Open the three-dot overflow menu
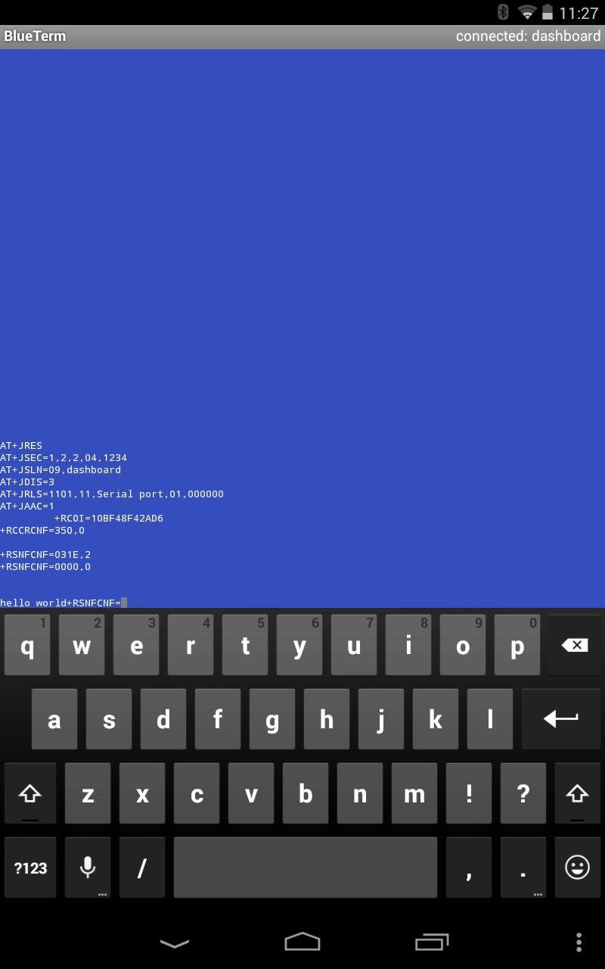Viewport: 605px width, 969px height. click(x=579, y=942)
